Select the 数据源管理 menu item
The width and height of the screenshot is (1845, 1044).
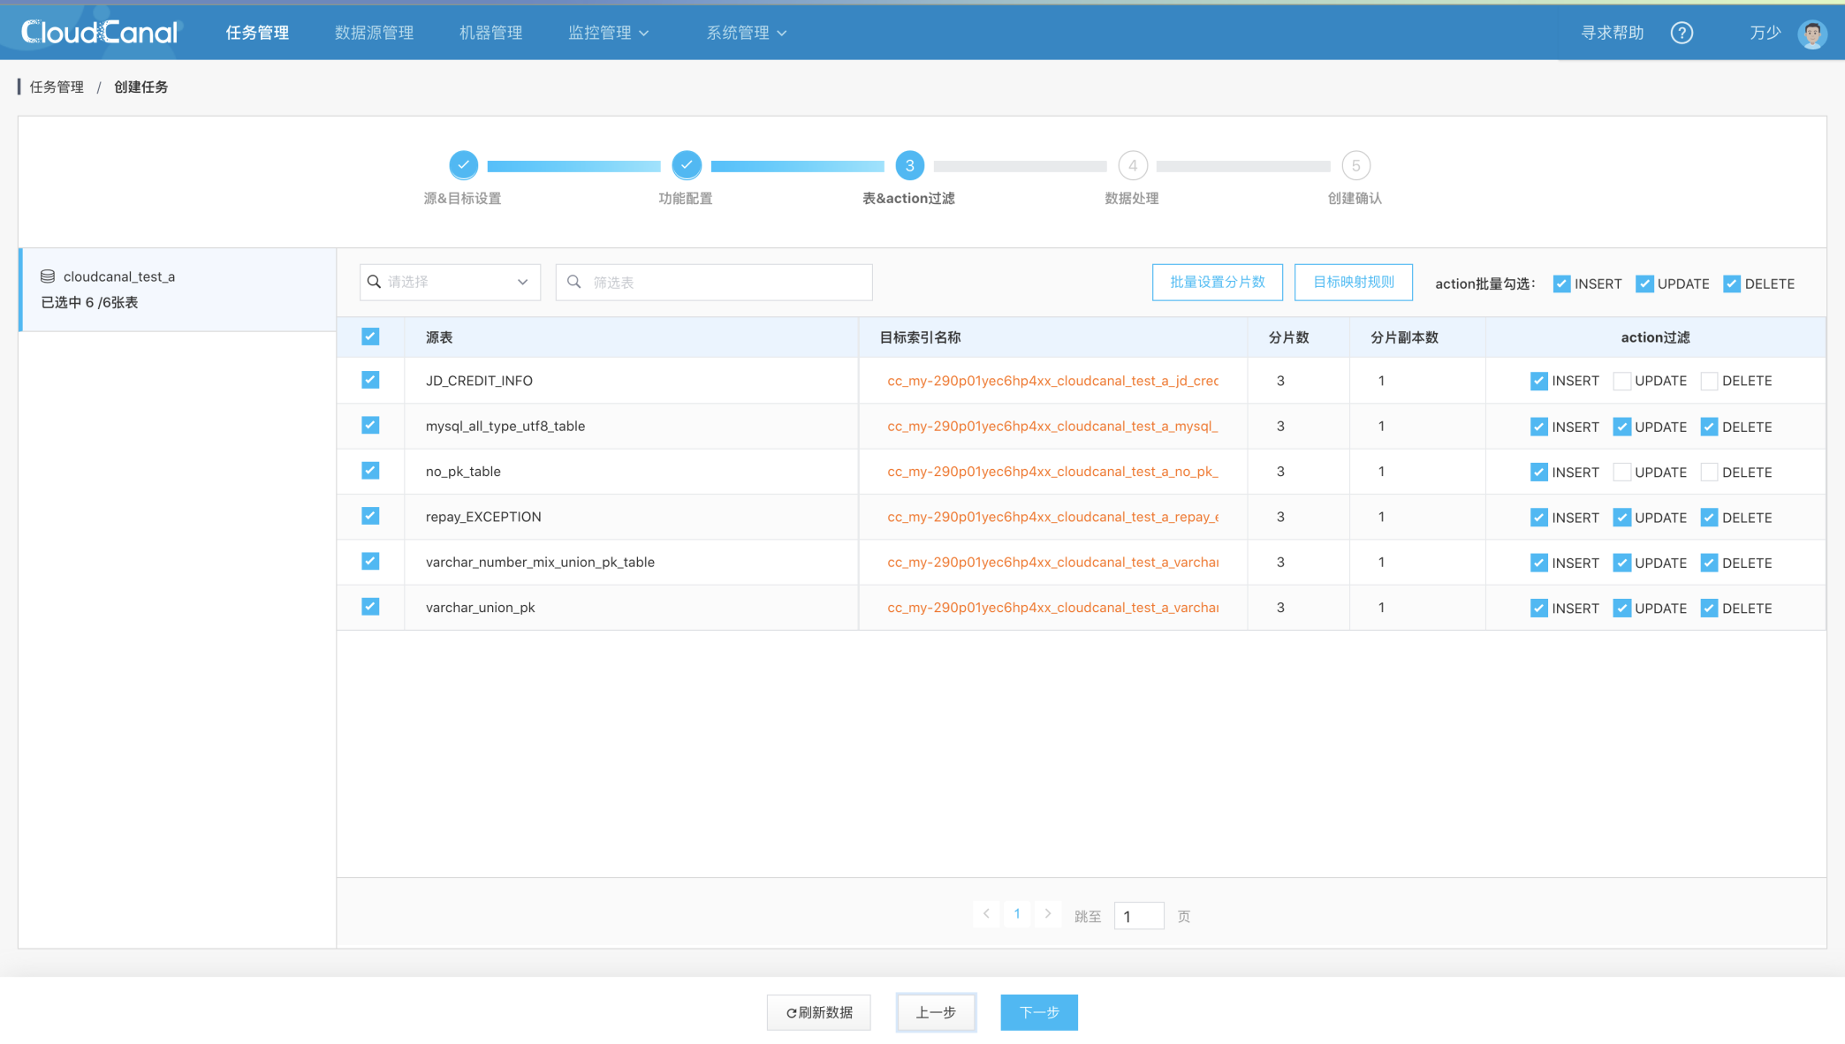(x=374, y=33)
